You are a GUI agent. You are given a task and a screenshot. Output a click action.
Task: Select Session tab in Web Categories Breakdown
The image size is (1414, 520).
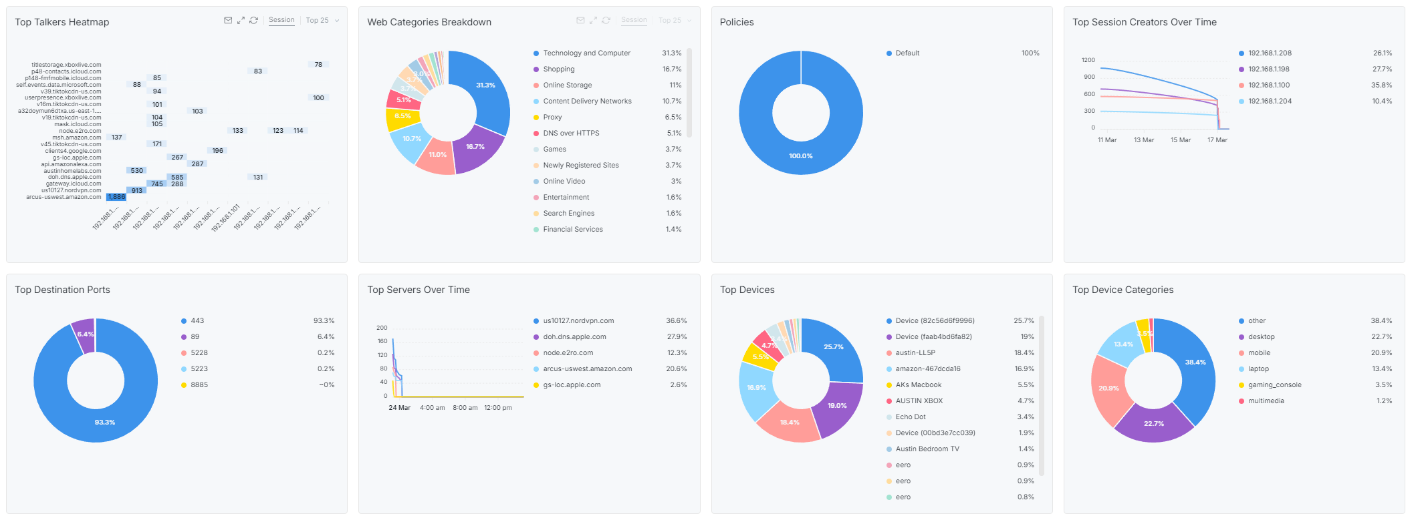[x=634, y=20]
